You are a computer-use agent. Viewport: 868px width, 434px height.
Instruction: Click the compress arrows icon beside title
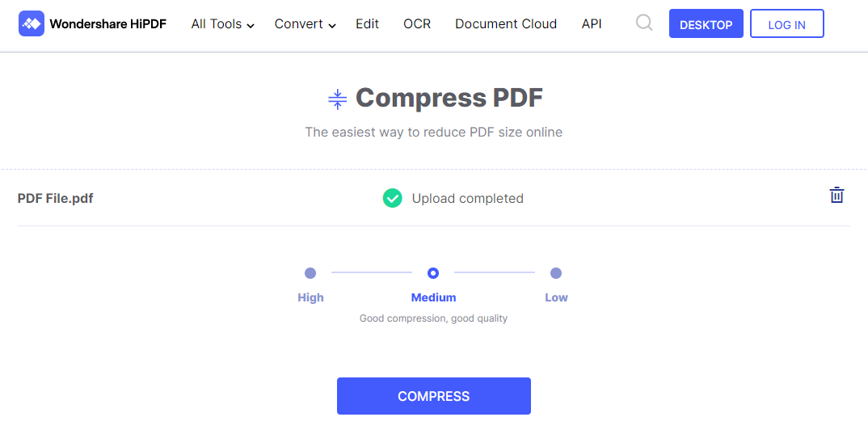tap(337, 99)
